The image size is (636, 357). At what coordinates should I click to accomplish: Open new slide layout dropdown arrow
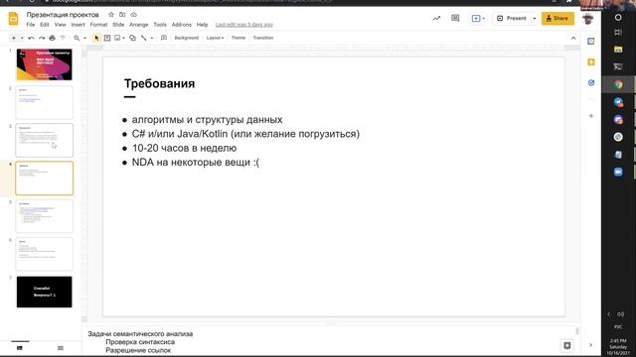tap(22, 38)
